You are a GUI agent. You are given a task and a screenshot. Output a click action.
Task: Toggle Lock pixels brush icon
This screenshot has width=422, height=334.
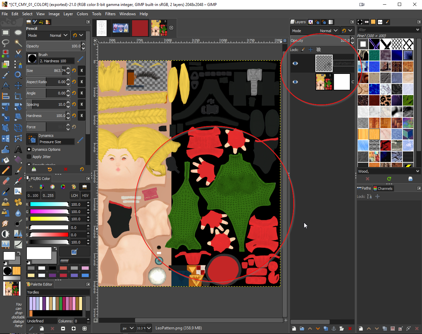click(x=303, y=50)
